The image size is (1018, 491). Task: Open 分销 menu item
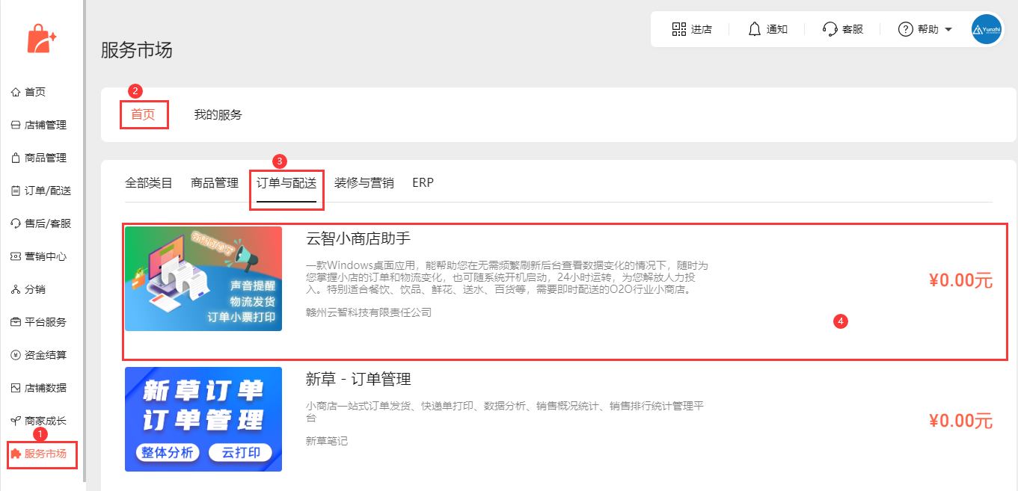point(35,289)
